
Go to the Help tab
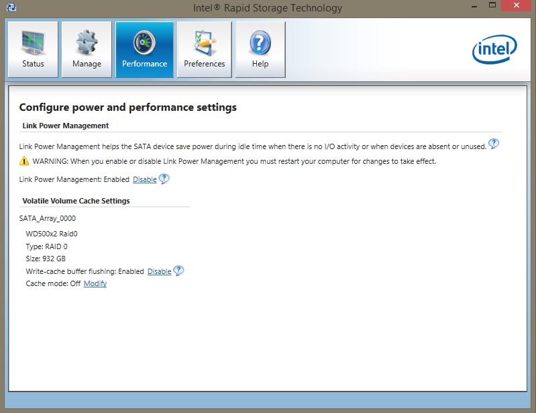point(260,50)
